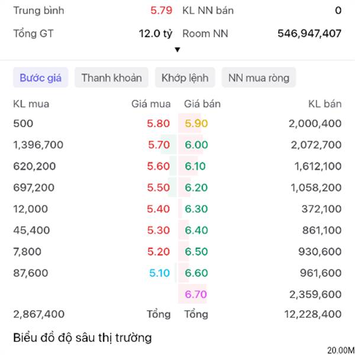Select the 5.90 ask price

tap(196, 124)
